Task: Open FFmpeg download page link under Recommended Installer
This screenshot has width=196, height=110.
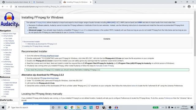Action: (x=49, y=56)
